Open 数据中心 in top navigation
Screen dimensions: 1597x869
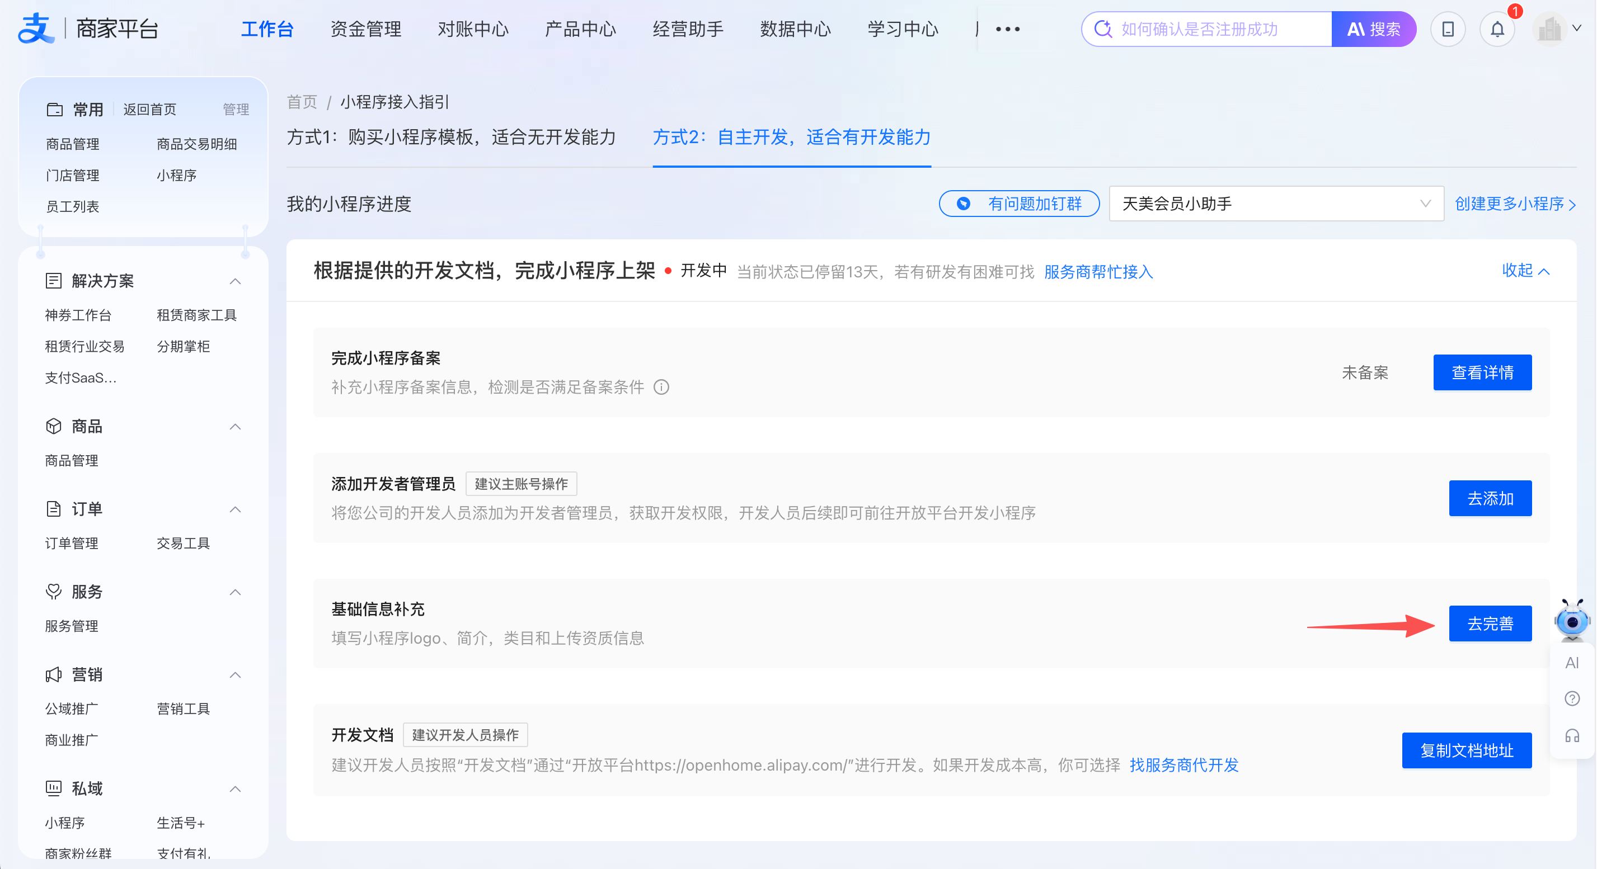[795, 29]
